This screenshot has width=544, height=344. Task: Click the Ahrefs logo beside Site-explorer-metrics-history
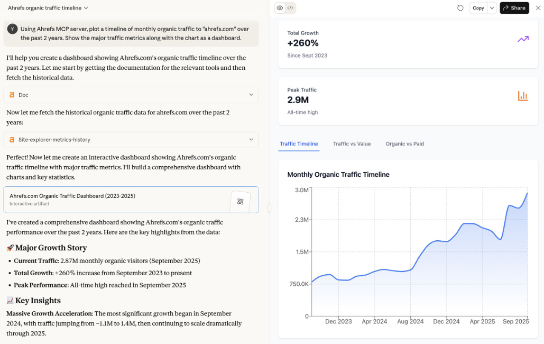pos(12,140)
